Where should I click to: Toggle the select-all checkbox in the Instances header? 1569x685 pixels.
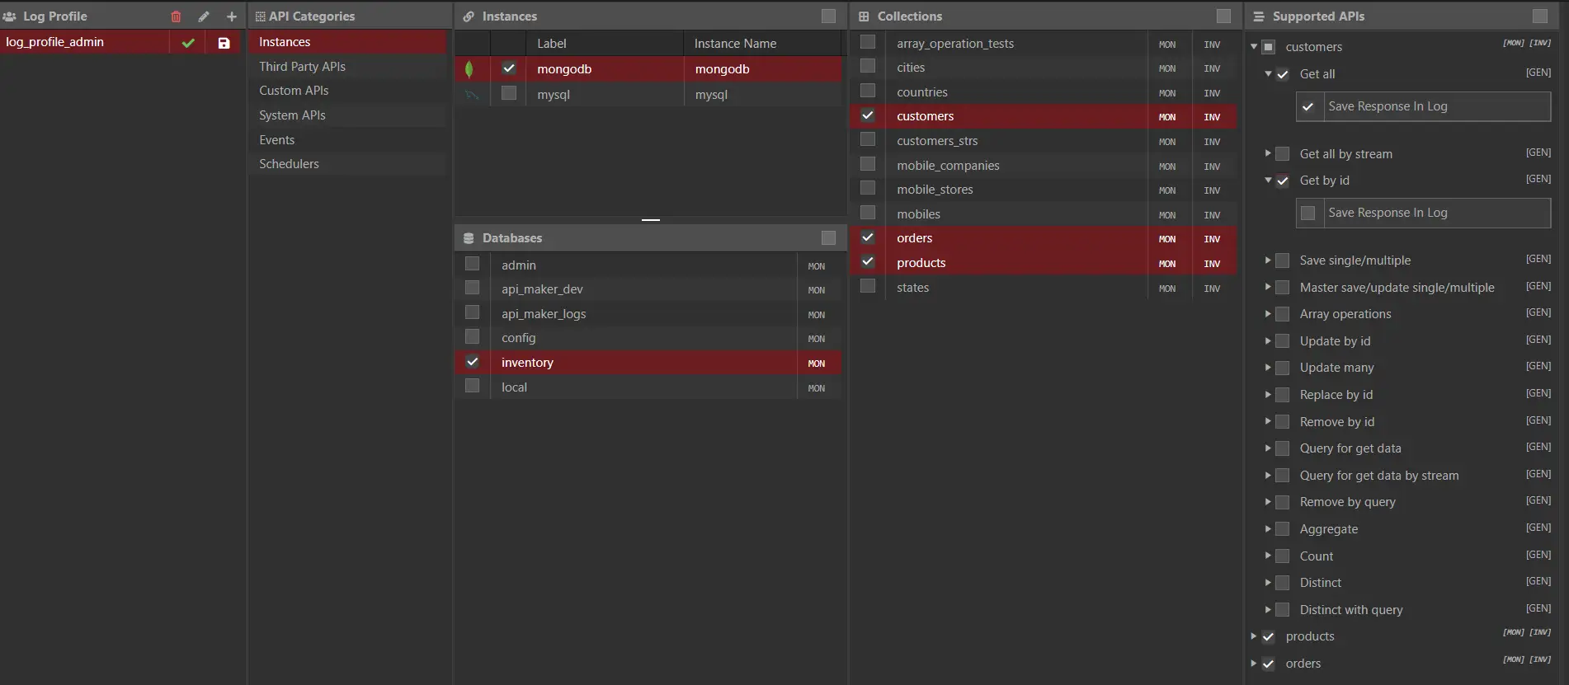(829, 16)
